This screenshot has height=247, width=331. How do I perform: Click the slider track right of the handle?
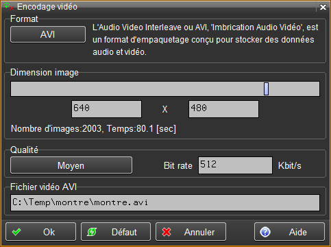(x=294, y=89)
